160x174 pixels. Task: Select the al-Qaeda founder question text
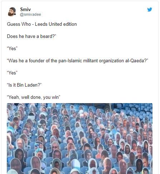[x=78, y=61]
